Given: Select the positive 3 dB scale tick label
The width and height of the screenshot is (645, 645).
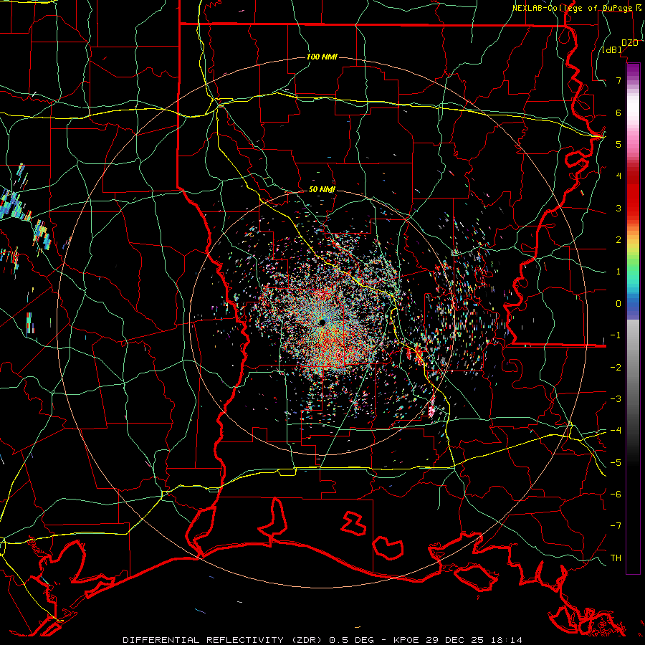Looking at the screenshot, I should pos(618,208).
